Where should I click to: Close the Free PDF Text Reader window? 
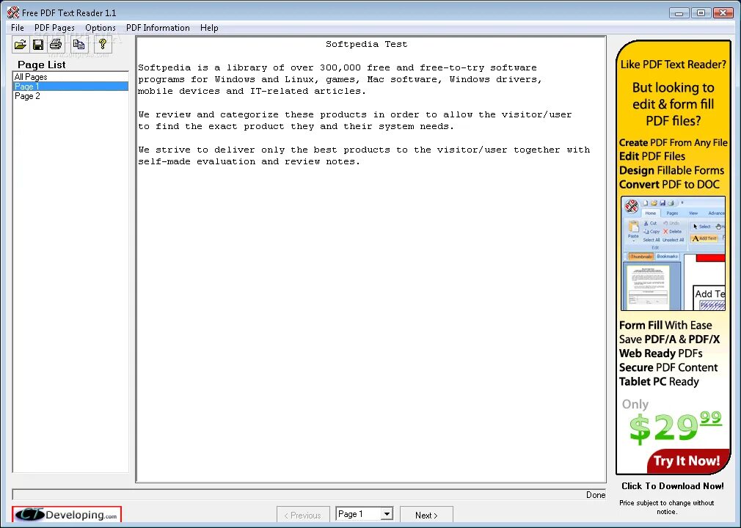pos(723,12)
